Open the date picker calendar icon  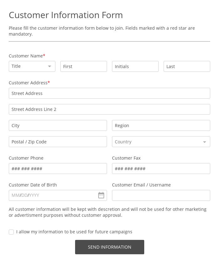[101, 195]
